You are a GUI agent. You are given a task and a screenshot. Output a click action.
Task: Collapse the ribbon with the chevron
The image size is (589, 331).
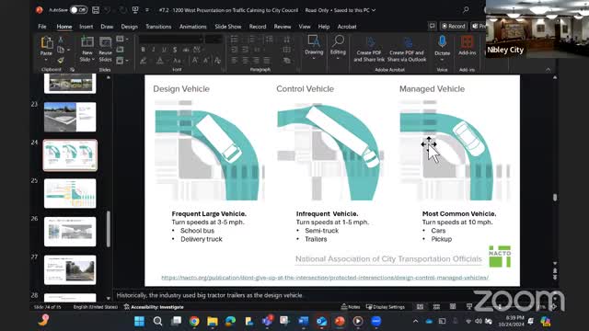(549, 70)
